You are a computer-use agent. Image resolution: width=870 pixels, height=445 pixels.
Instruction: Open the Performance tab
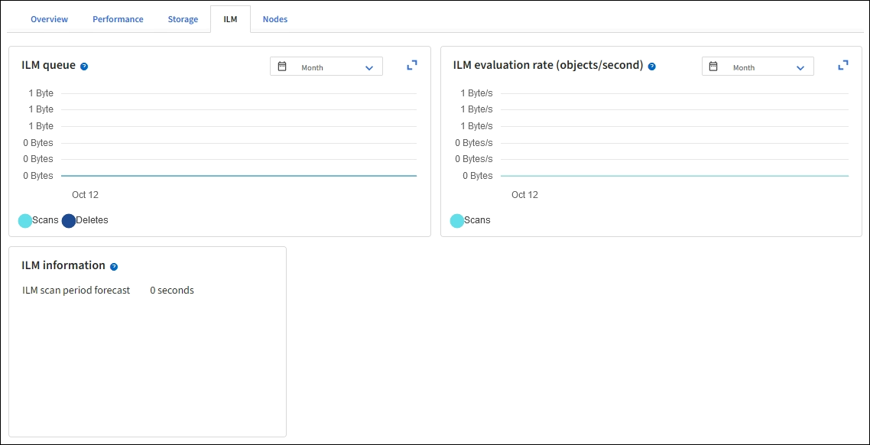(x=118, y=19)
